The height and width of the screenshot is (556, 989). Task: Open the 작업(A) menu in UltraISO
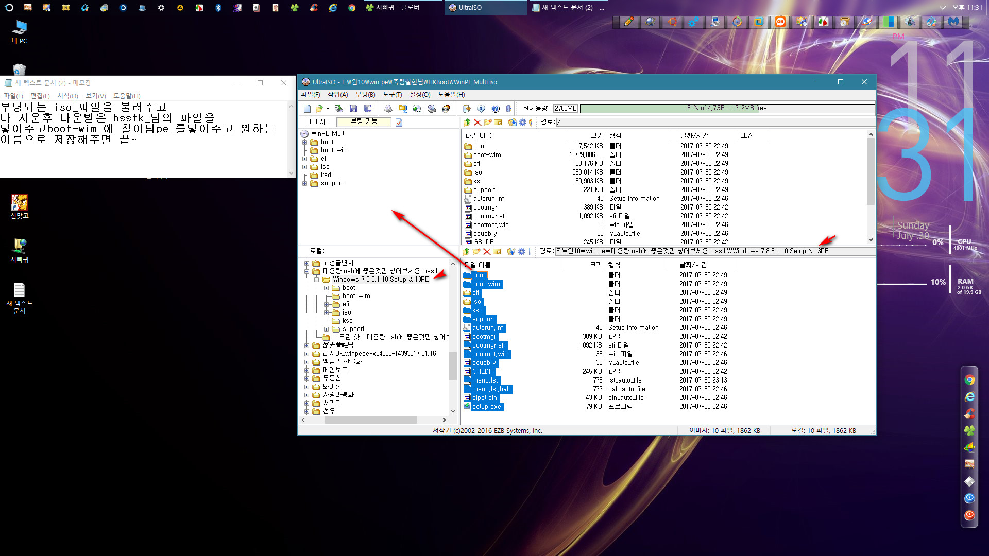point(338,95)
